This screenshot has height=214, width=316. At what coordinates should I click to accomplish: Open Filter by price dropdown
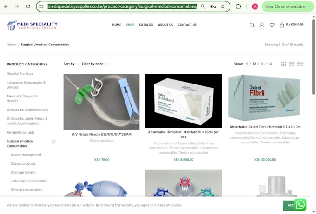click(95, 64)
